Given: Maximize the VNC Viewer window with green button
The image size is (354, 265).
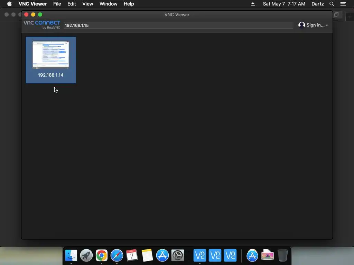Looking at the screenshot, I should [40, 14].
